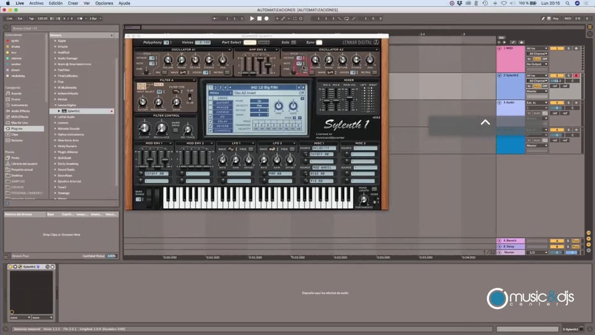Select the MIDI Effects category in the browser
This screenshot has width=595, height=335.
(20, 117)
